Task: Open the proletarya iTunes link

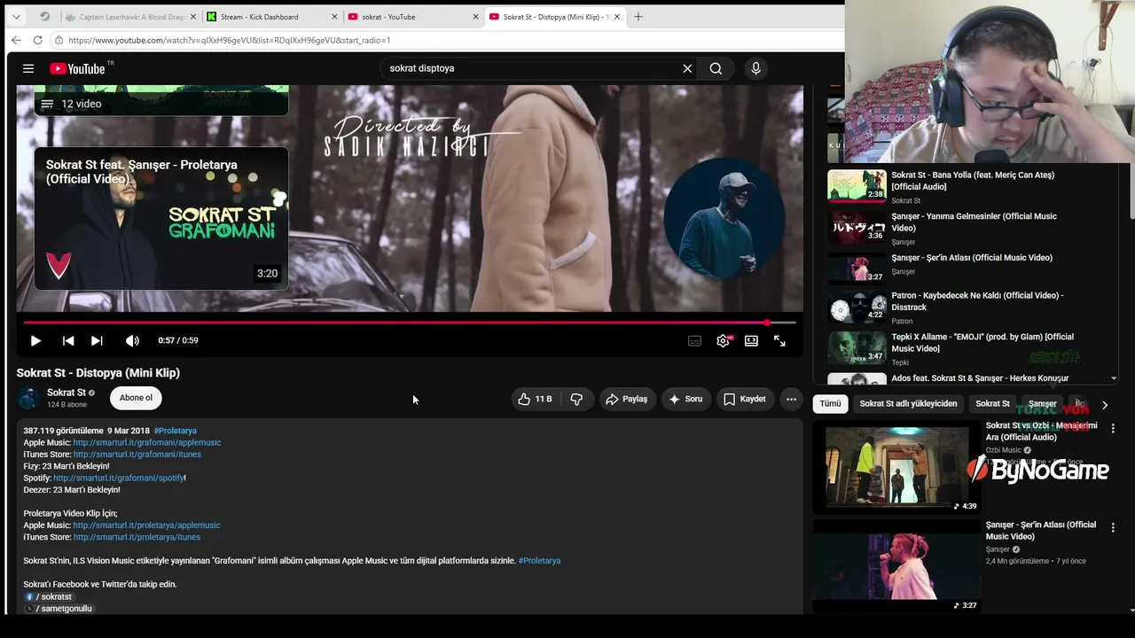Action: coord(137,537)
